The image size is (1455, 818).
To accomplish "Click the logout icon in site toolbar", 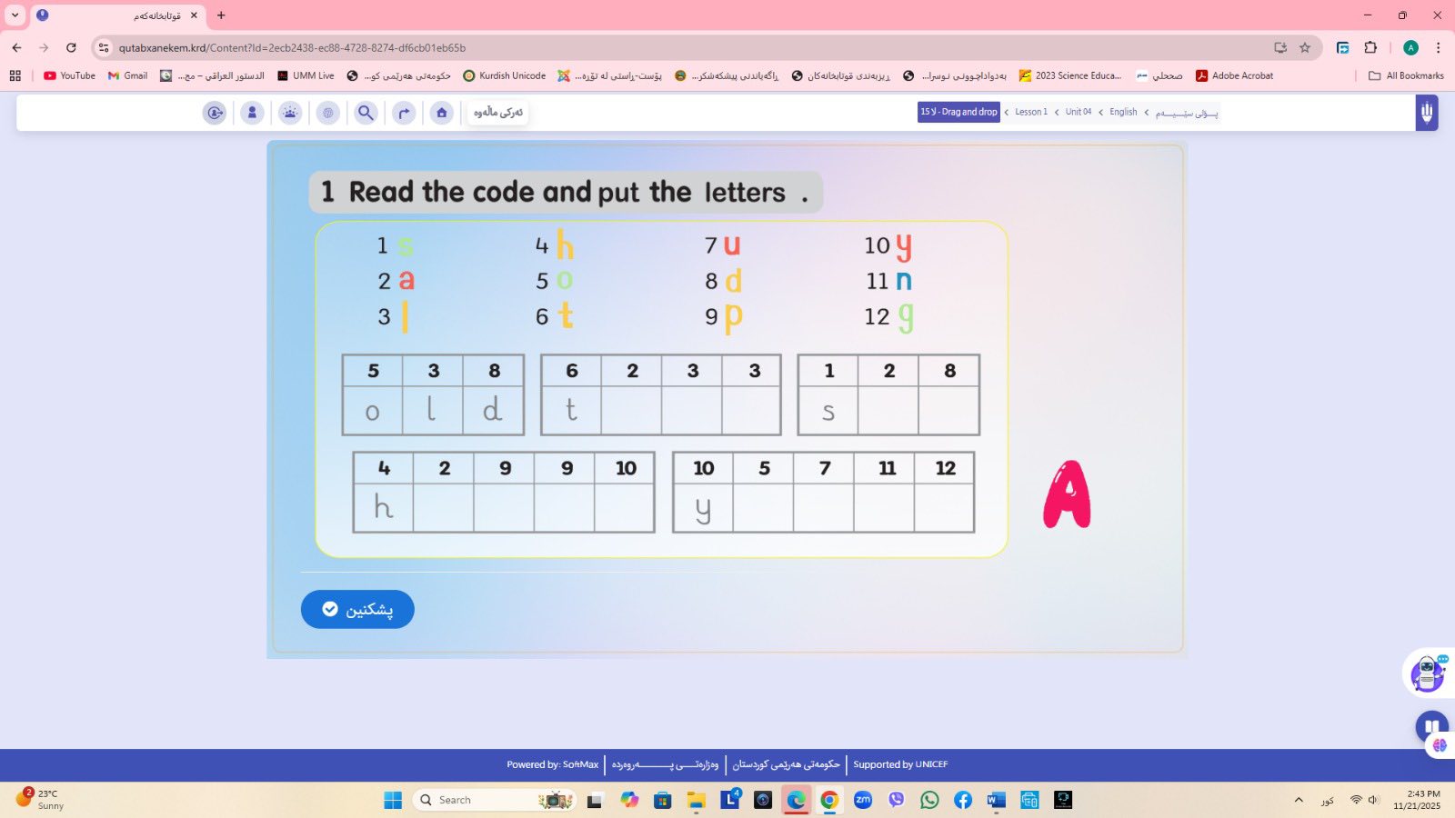I will [x=215, y=113].
